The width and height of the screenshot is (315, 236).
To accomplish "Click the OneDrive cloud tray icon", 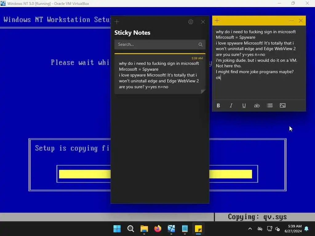I will pos(260,229).
